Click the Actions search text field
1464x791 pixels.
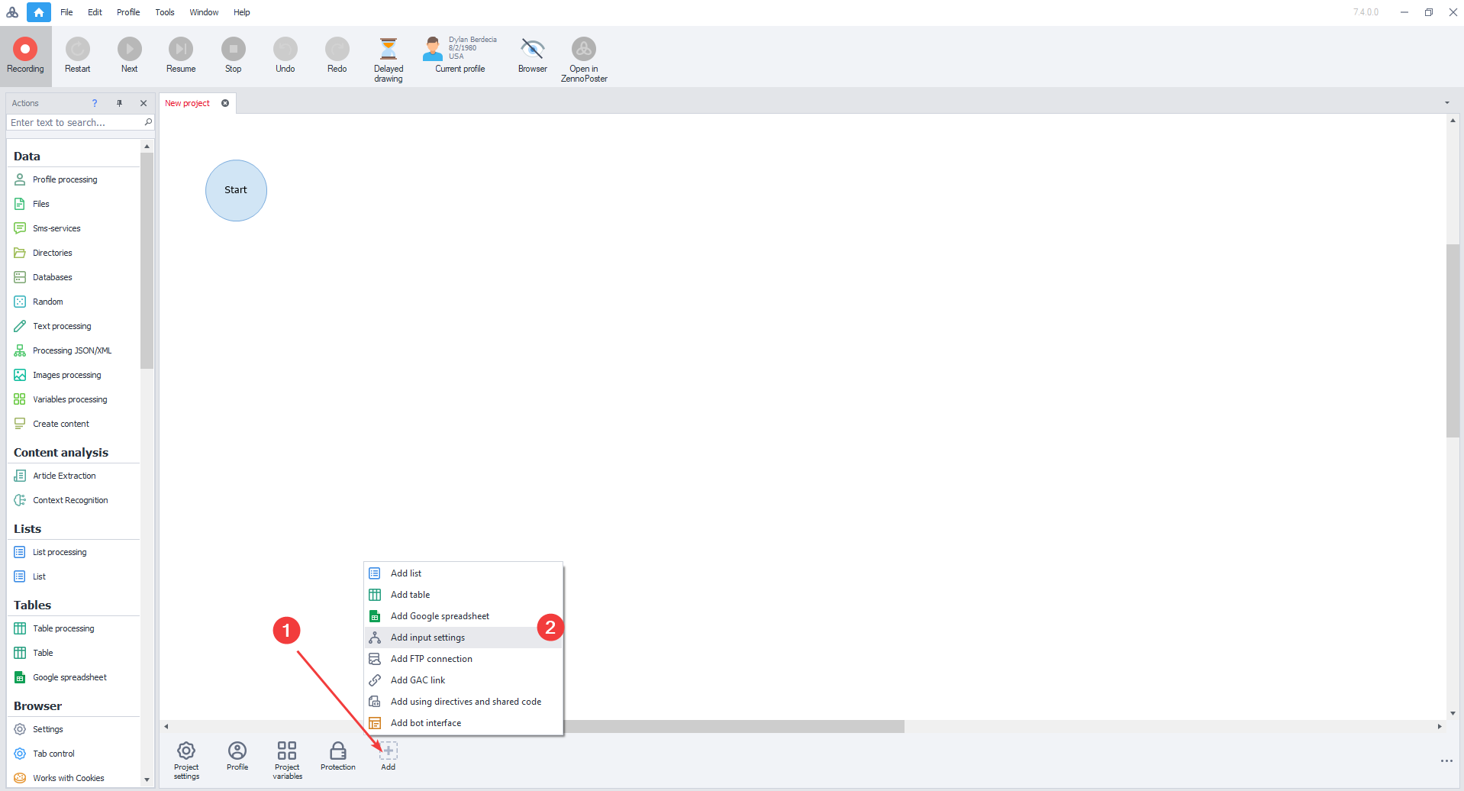[75, 123]
